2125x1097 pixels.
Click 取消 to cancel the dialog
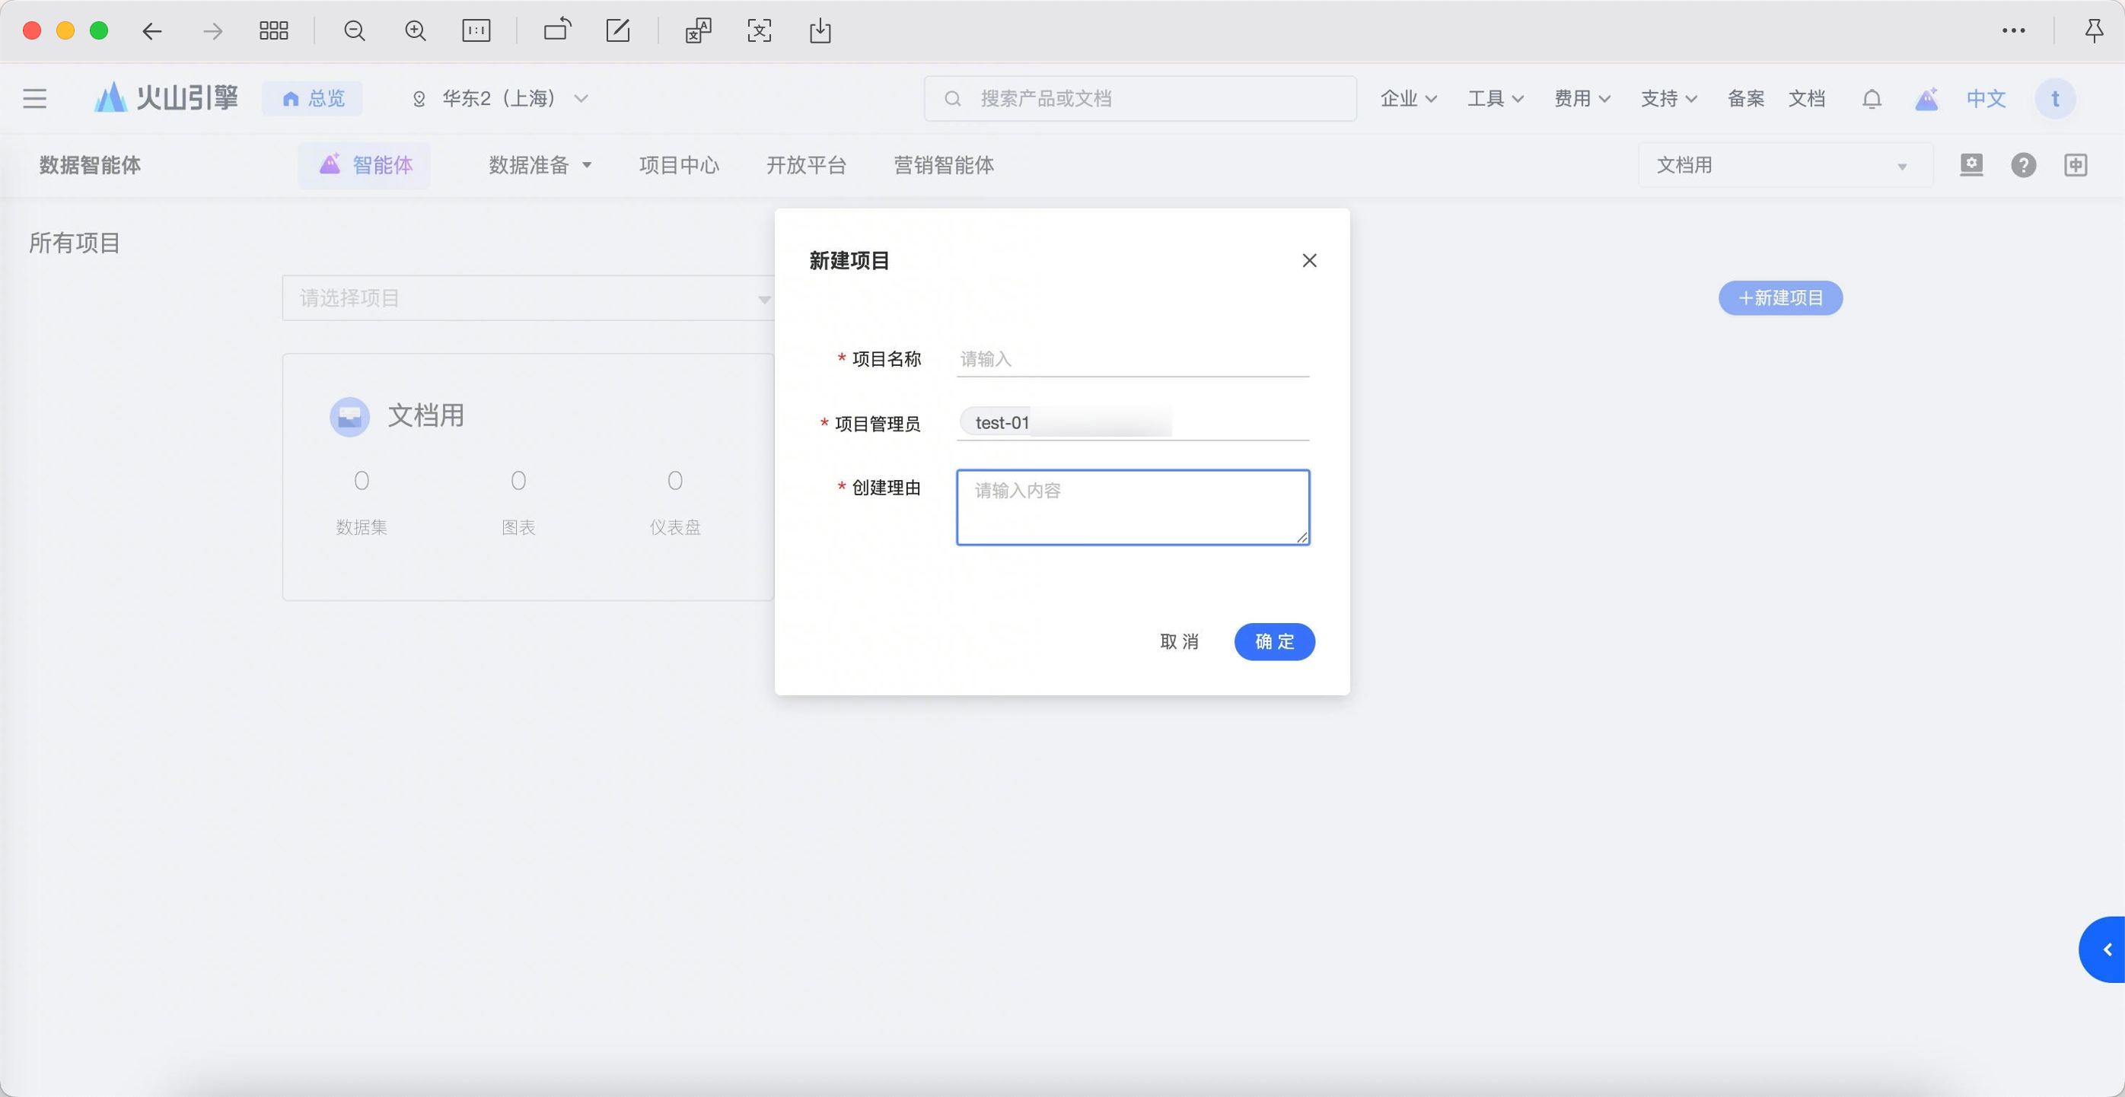pos(1179,642)
